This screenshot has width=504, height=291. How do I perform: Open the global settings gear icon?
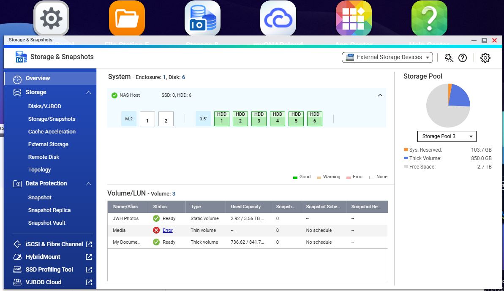tap(485, 57)
